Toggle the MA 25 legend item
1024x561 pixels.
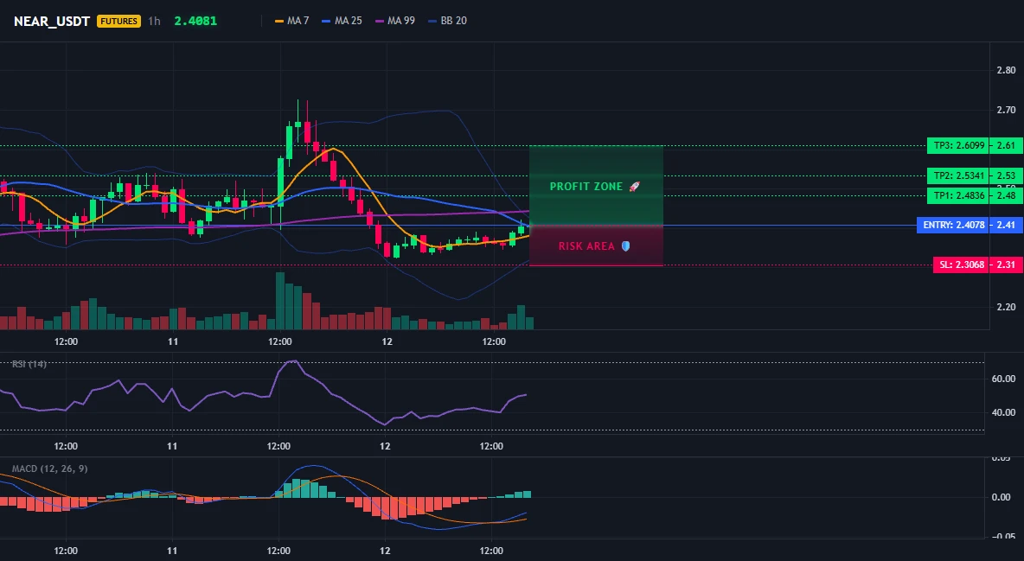342,21
